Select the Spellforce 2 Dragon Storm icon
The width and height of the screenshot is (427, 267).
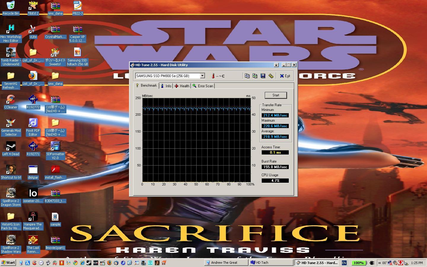click(x=11, y=197)
